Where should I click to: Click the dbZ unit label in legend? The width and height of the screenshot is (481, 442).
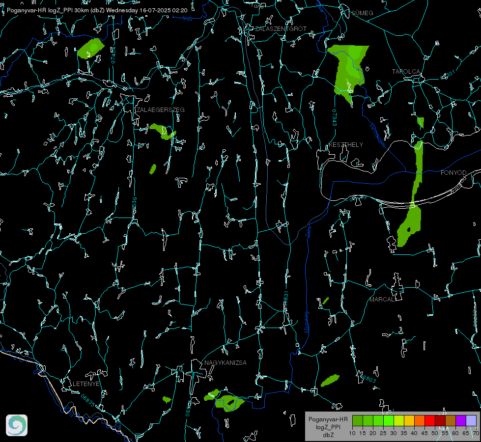coord(328,435)
